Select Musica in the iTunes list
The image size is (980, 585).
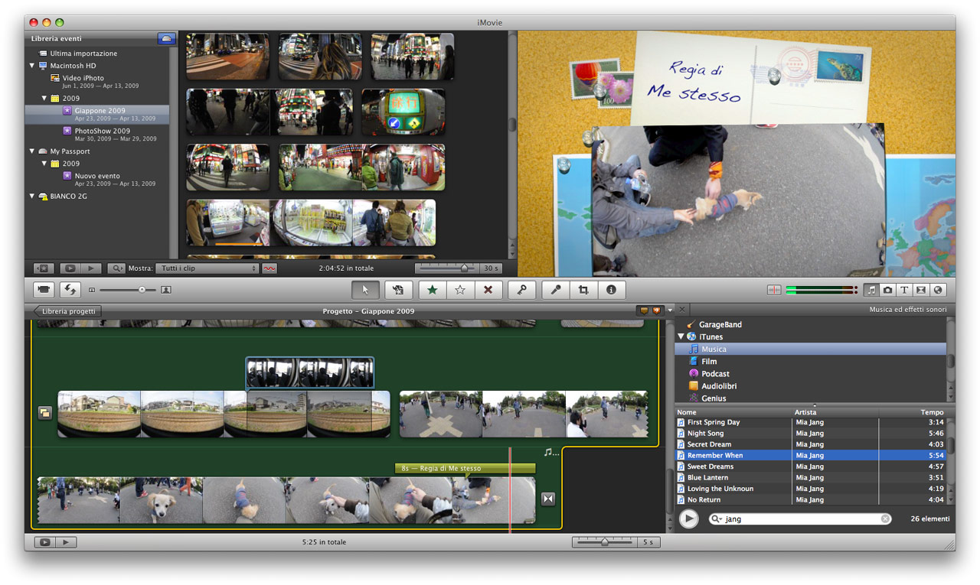tap(810, 349)
